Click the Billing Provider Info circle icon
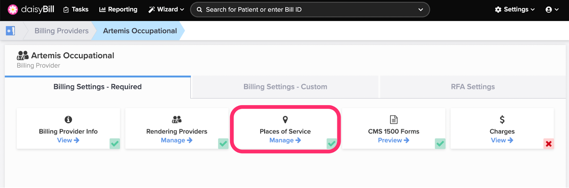 click(x=68, y=120)
